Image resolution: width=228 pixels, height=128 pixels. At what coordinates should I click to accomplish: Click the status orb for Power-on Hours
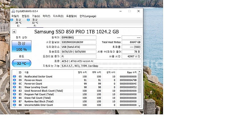point(15,80)
